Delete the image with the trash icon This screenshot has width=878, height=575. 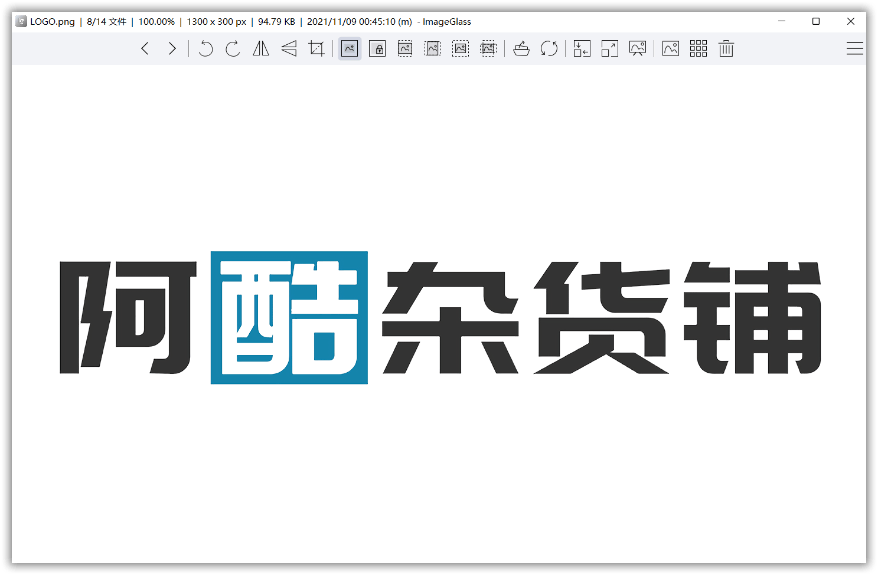coord(726,49)
